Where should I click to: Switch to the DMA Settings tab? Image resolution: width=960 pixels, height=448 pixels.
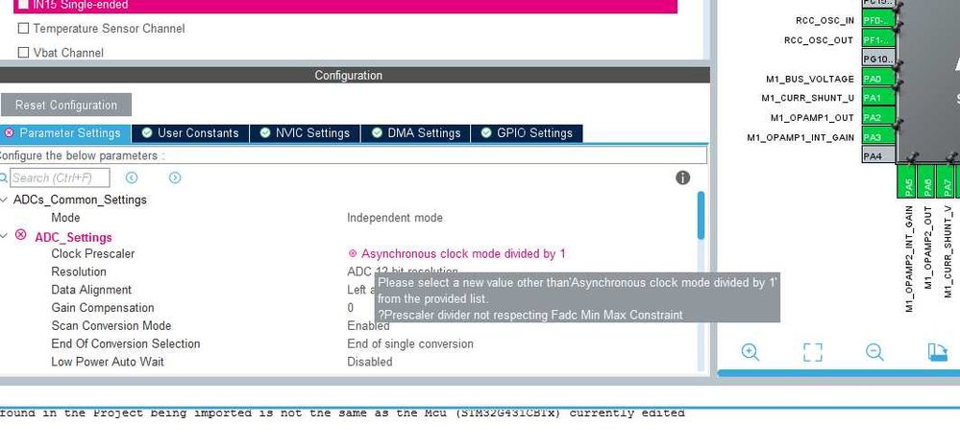pyautogui.click(x=416, y=133)
